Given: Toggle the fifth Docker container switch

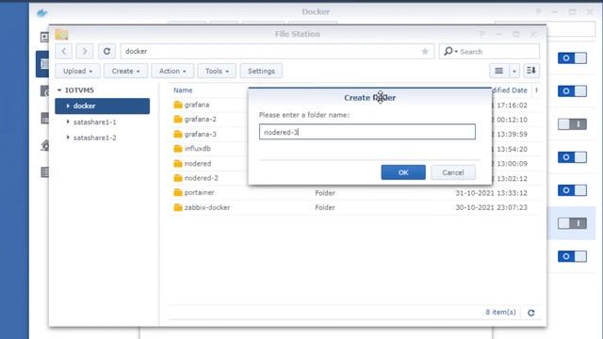Looking at the screenshot, I should click(572, 190).
